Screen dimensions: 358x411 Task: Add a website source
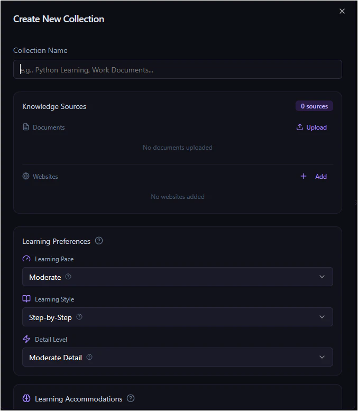(x=314, y=176)
